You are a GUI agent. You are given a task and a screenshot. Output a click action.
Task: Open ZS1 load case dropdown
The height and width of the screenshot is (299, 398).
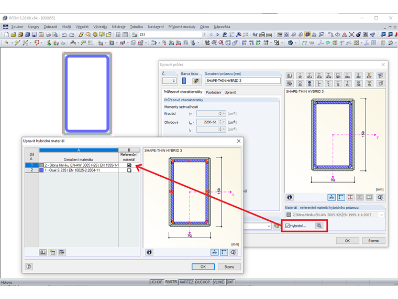[204, 35]
